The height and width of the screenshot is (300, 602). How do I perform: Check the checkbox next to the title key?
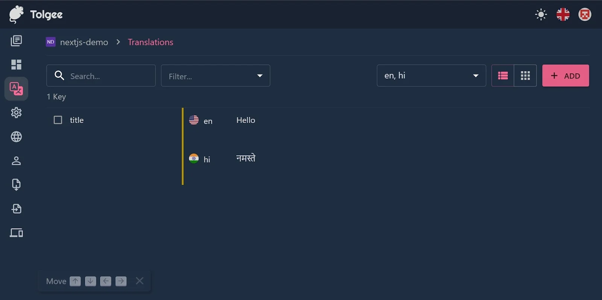coord(58,120)
